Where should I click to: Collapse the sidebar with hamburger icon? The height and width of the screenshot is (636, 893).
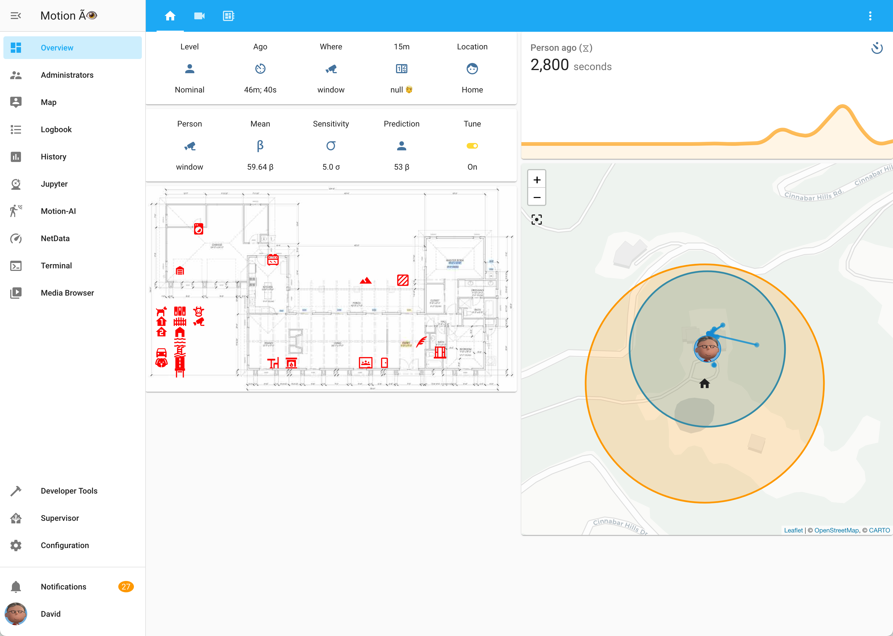click(x=16, y=16)
